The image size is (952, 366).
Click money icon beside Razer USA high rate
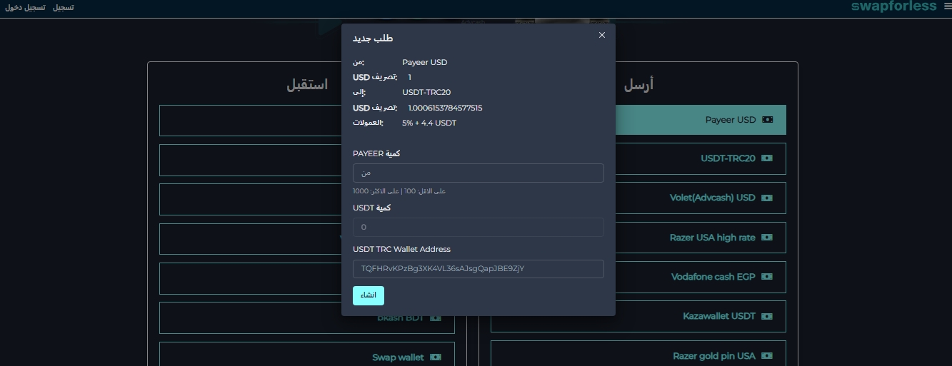[768, 238]
